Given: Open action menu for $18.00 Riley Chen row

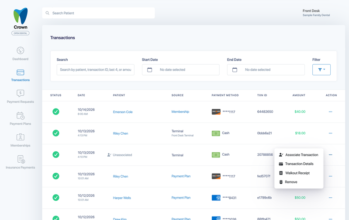Looking at the screenshot, I should pyautogui.click(x=330, y=133).
